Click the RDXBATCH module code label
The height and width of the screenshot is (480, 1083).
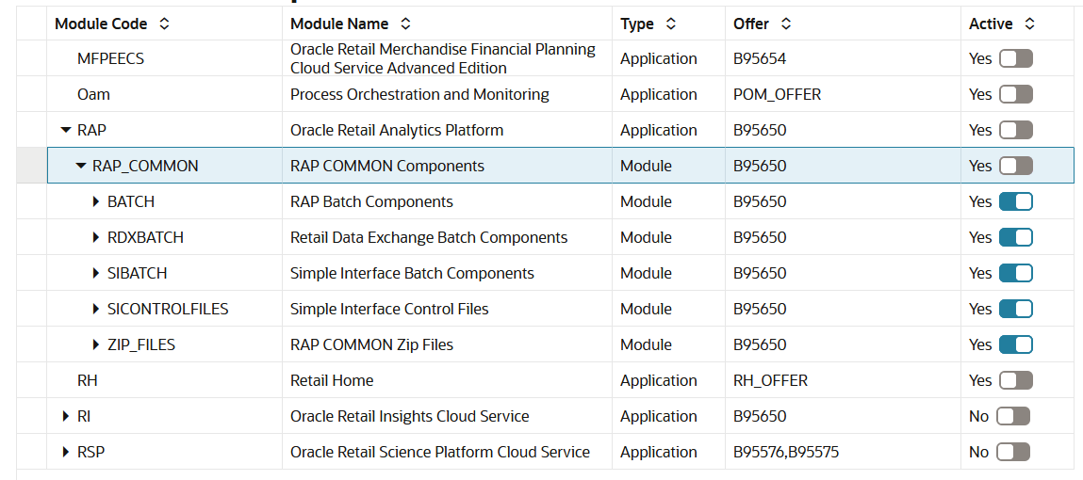(x=146, y=238)
